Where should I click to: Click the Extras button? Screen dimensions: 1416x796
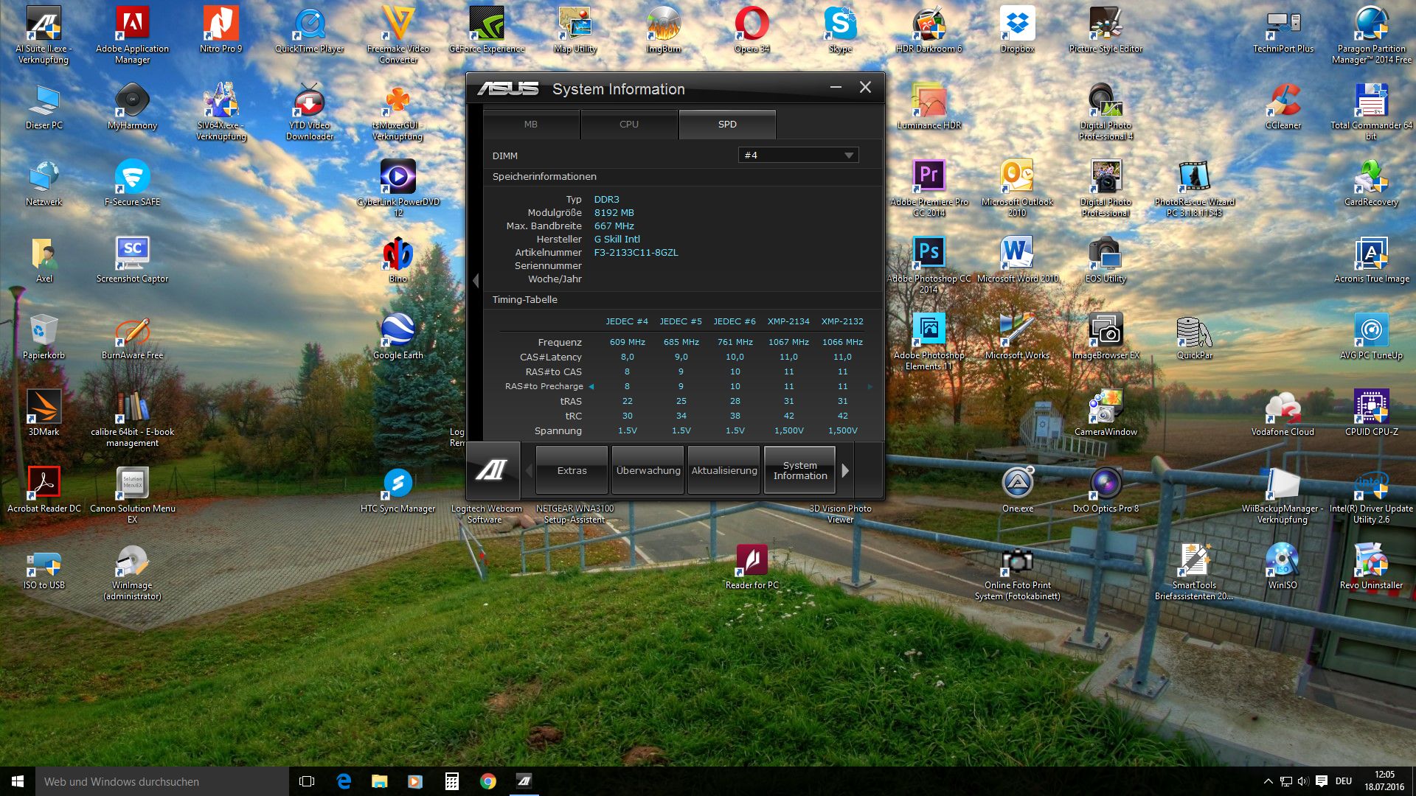[572, 470]
